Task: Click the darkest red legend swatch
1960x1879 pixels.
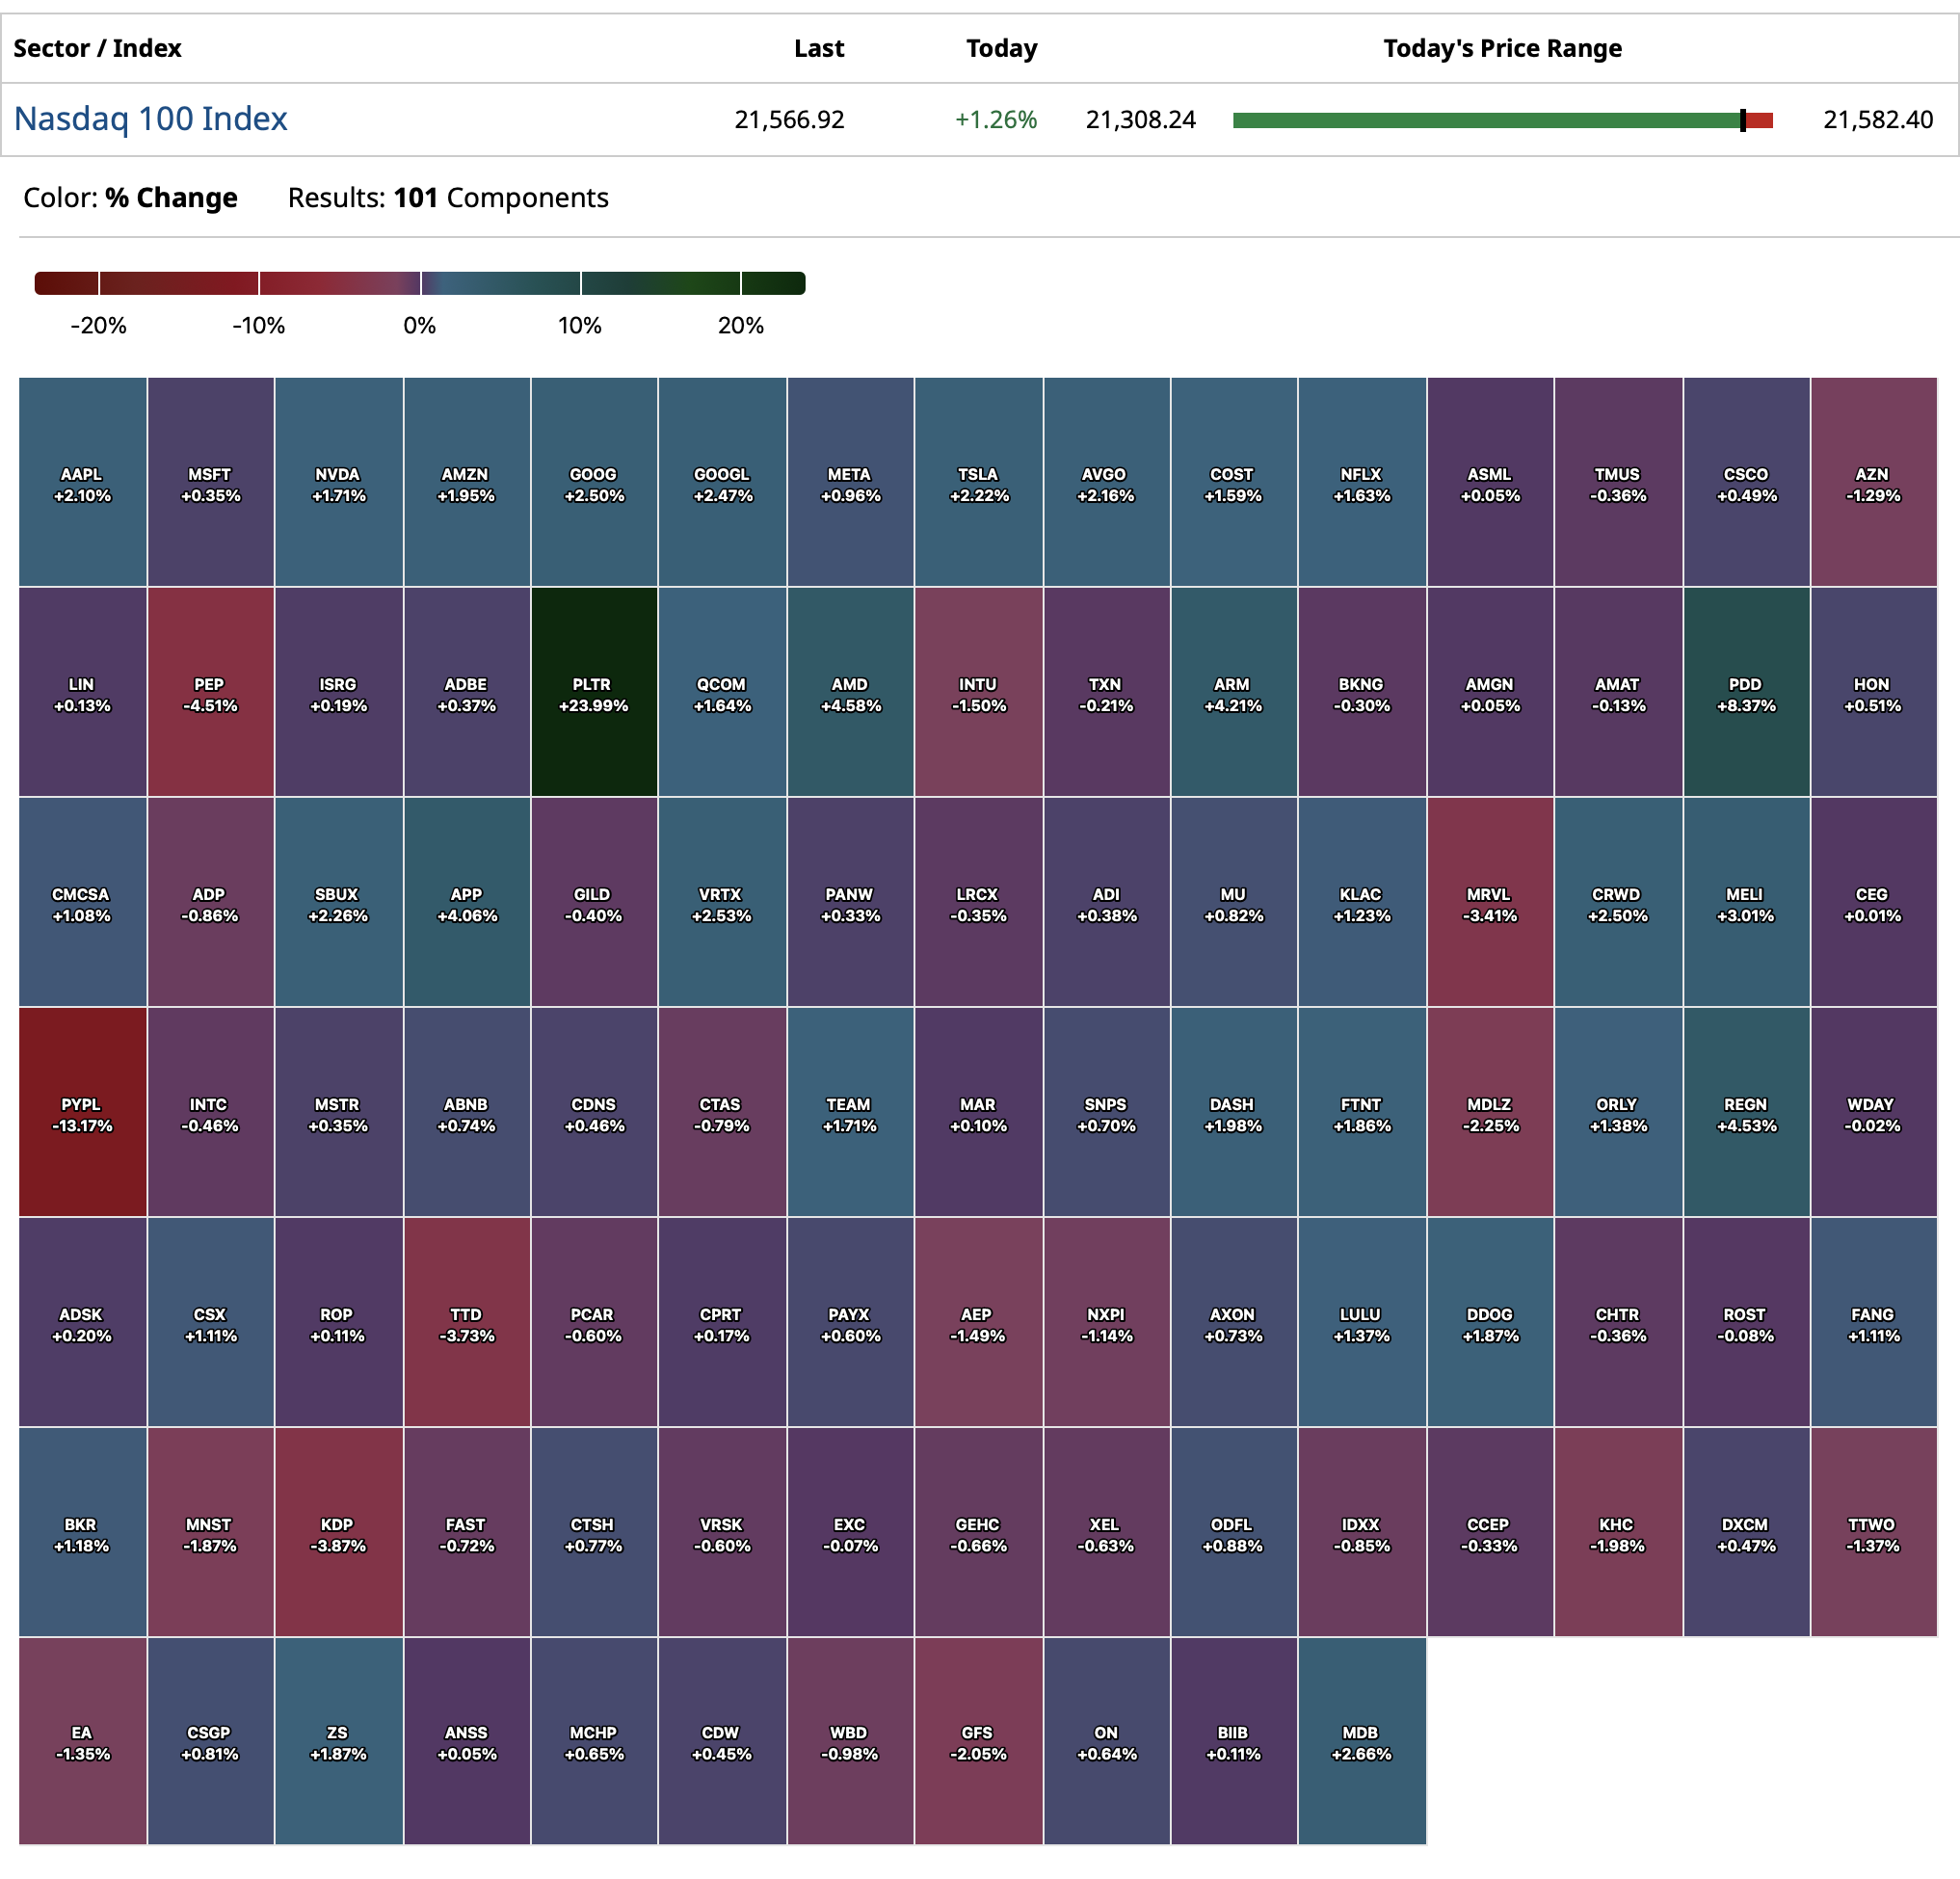Action: pos(66,283)
